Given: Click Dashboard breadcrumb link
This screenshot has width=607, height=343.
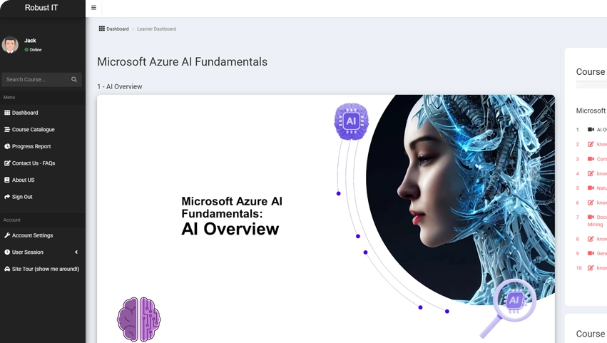Looking at the screenshot, I should (117, 29).
